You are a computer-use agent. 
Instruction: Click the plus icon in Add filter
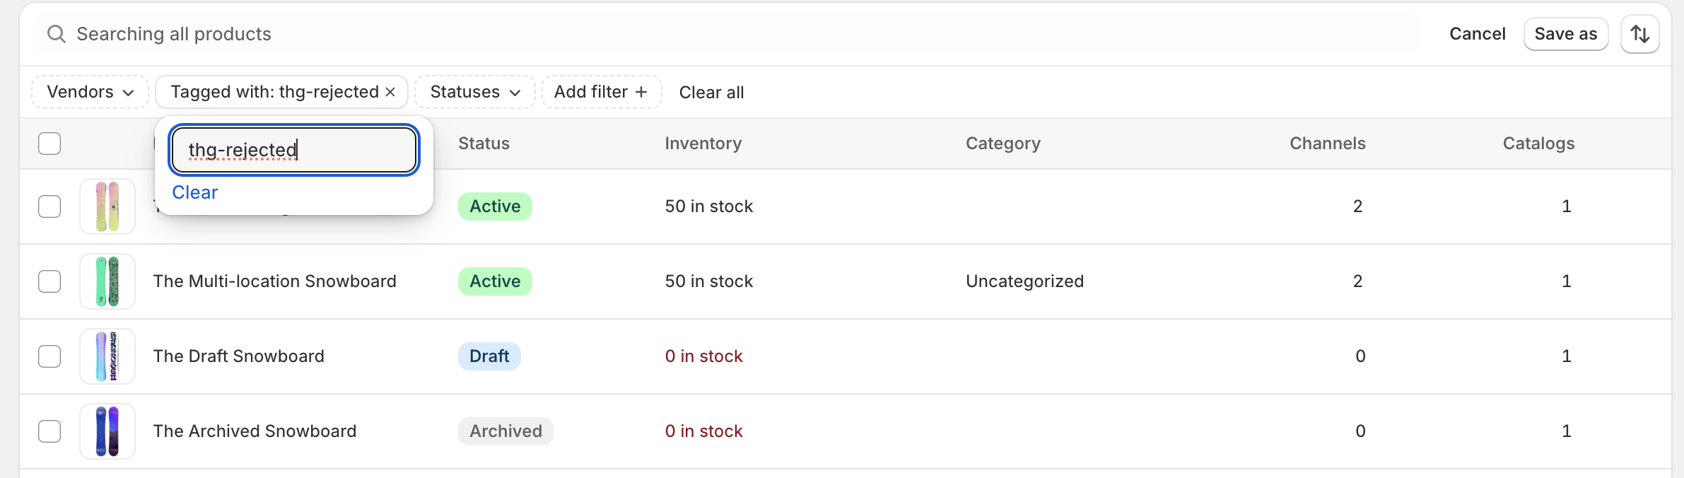click(641, 92)
